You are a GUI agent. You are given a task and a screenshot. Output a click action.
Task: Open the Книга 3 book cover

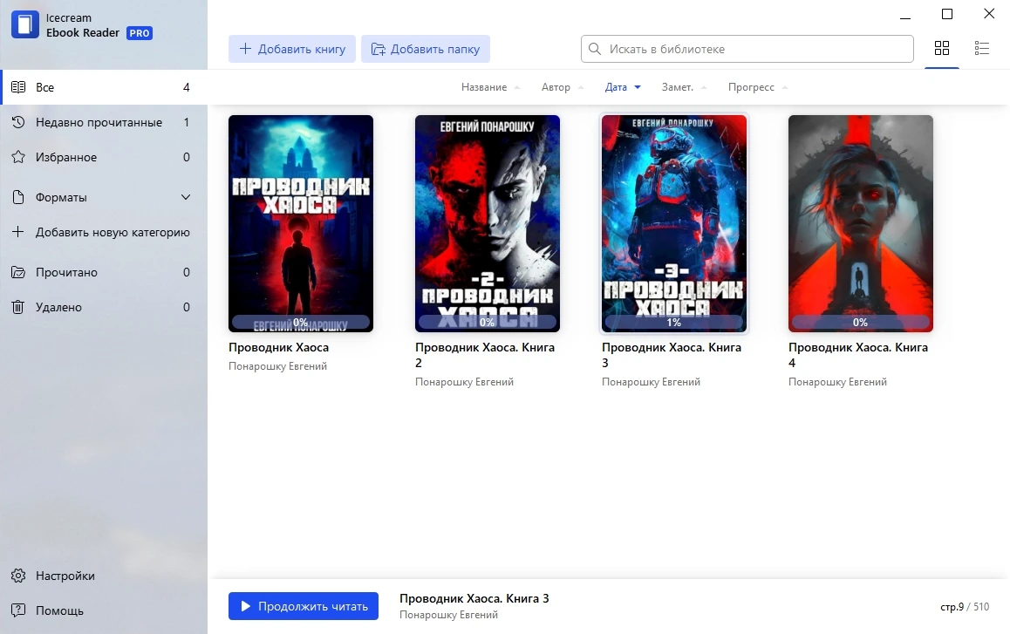673,223
